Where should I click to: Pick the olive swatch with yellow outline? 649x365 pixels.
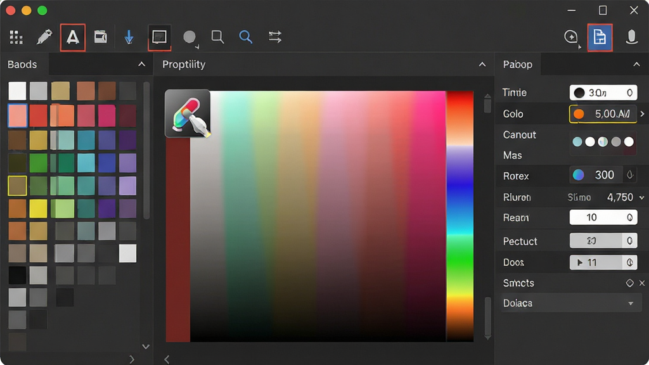[17, 186]
